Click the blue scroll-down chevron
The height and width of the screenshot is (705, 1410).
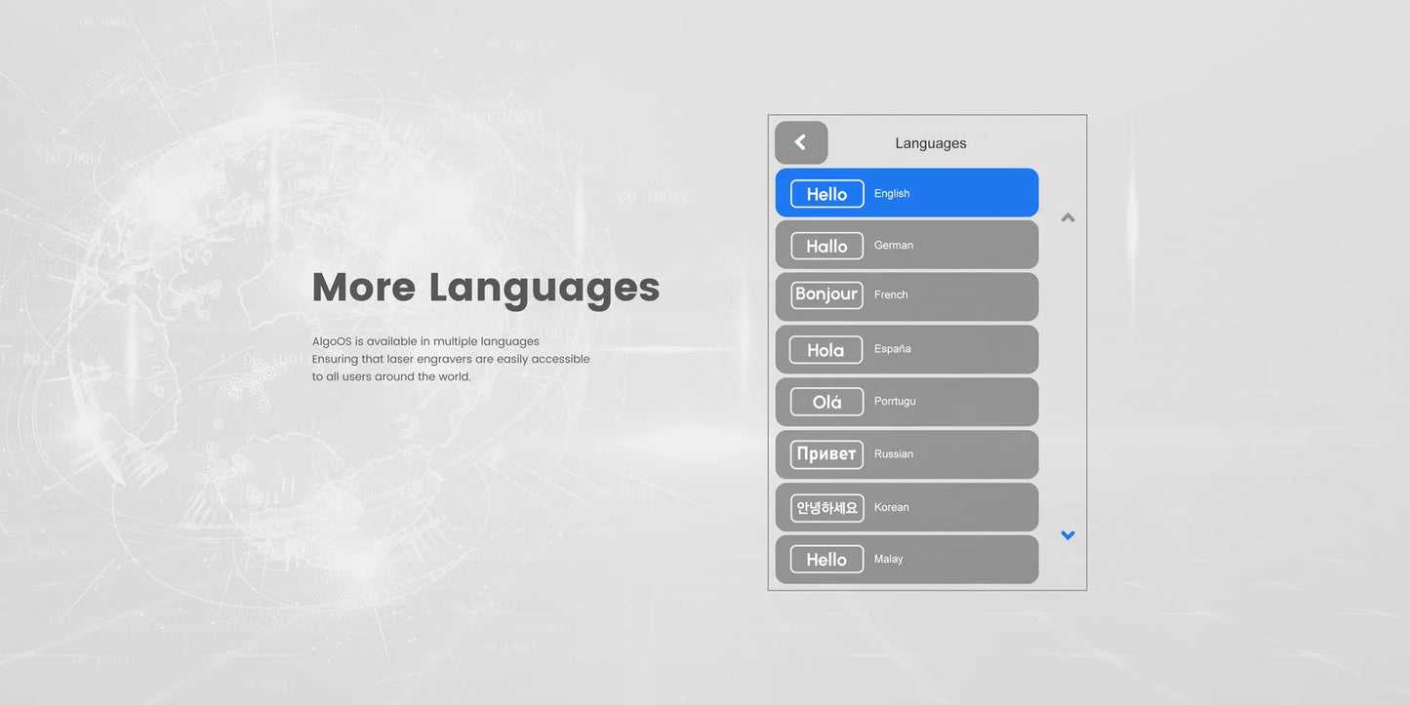click(1068, 535)
